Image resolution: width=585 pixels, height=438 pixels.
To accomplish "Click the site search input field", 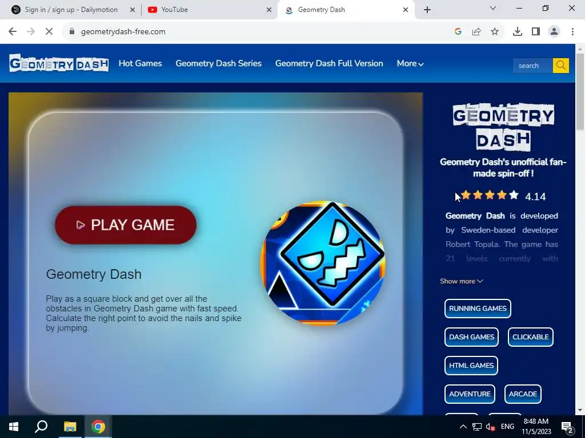I will tap(533, 66).
